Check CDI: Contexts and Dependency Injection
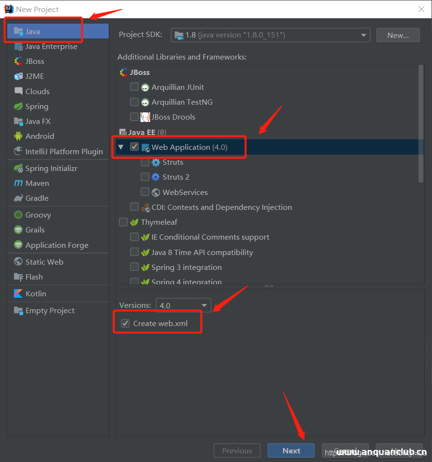432x462 pixels. tap(134, 207)
